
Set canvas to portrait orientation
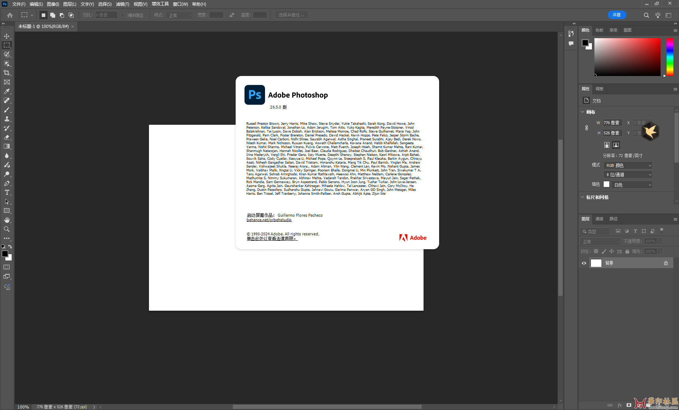coord(606,145)
